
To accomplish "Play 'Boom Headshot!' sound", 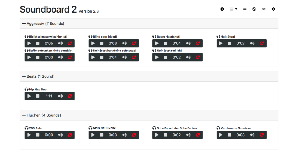I will (157, 43).
